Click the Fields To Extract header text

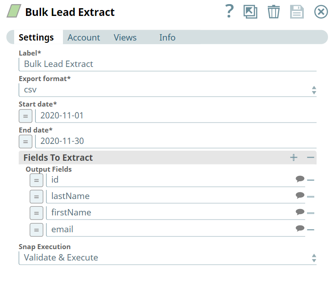coord(58,158)
